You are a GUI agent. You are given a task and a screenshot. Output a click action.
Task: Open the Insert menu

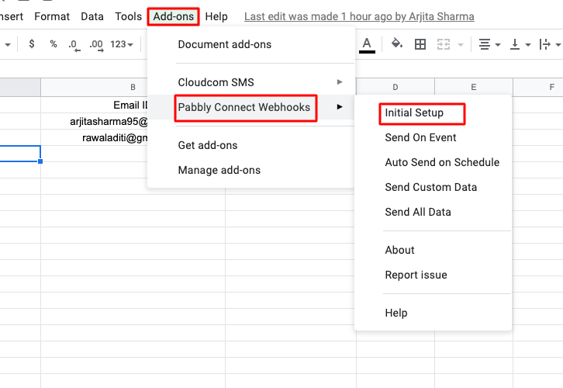(11, 16)
